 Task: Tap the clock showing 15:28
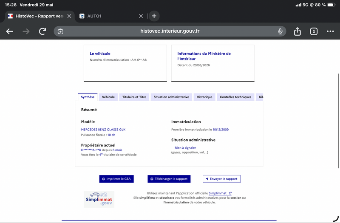(x=11, y=5)
